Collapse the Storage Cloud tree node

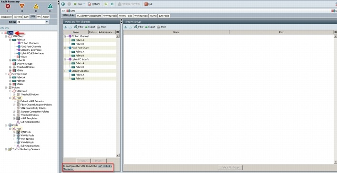[6, 74]
